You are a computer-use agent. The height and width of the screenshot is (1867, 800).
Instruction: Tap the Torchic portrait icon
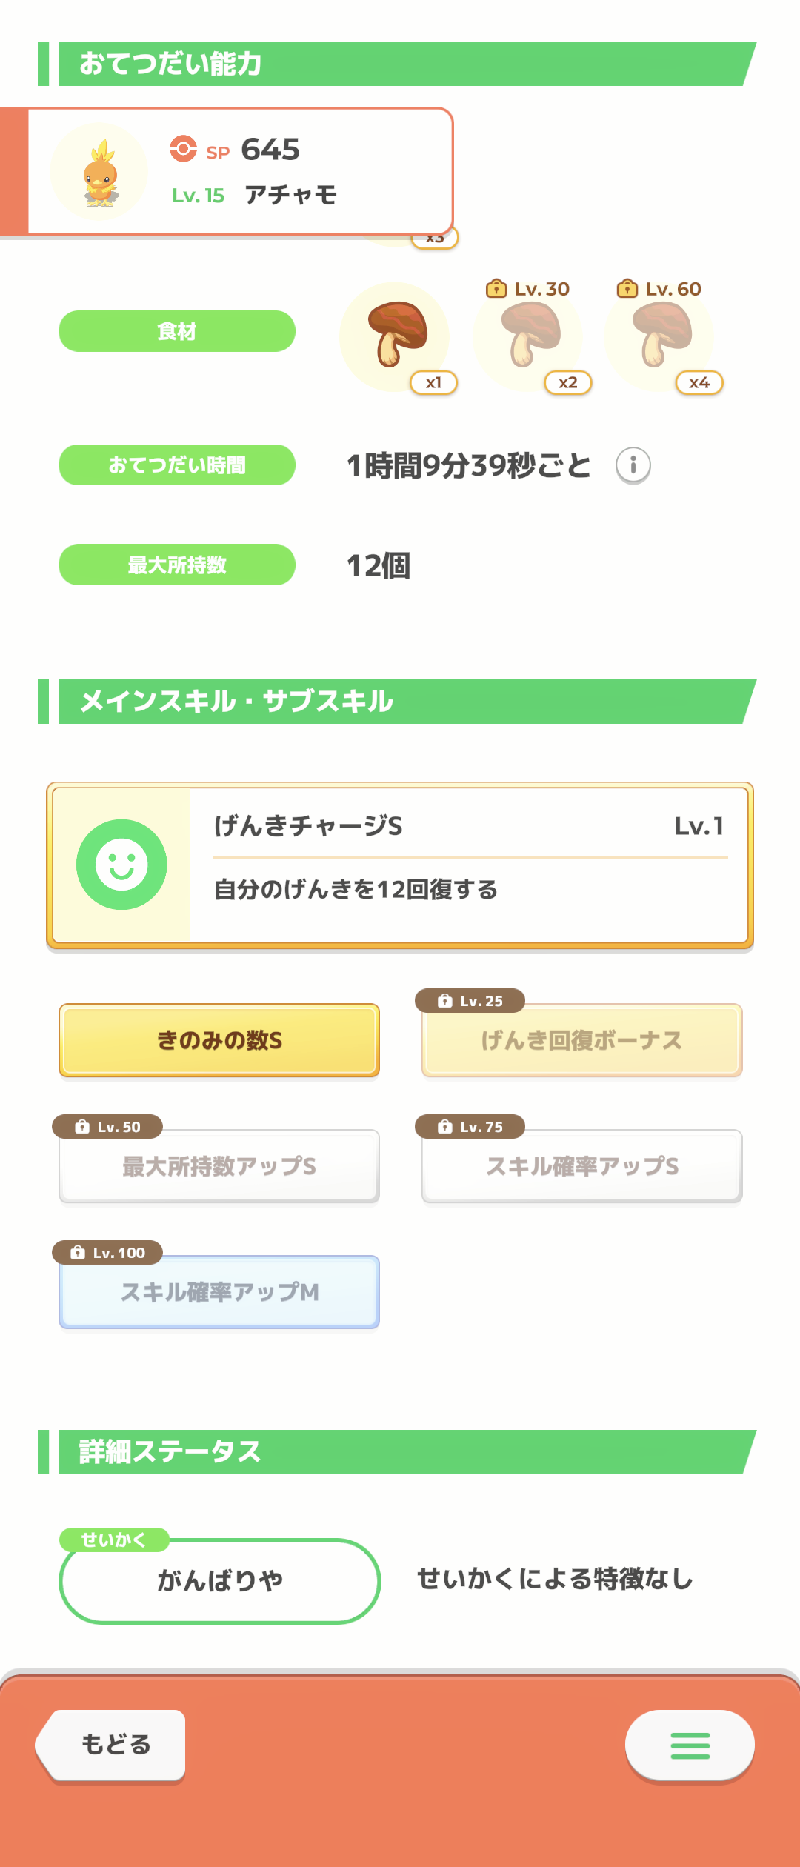pyautogui.click(x=99, y=172)
